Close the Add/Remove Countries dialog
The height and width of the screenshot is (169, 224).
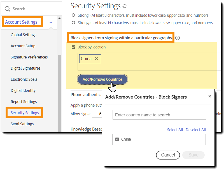click(210, 96)
